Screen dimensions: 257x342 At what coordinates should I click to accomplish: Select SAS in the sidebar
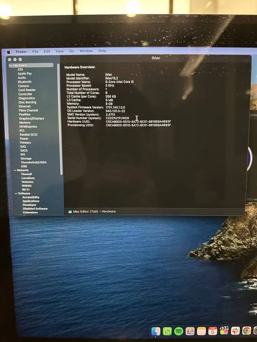23,147
